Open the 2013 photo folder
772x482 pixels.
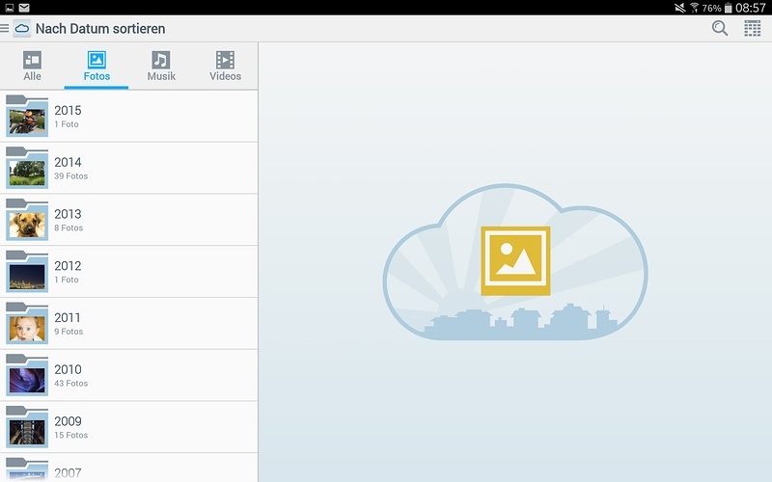pyautogui.click(x=129, y=220)
